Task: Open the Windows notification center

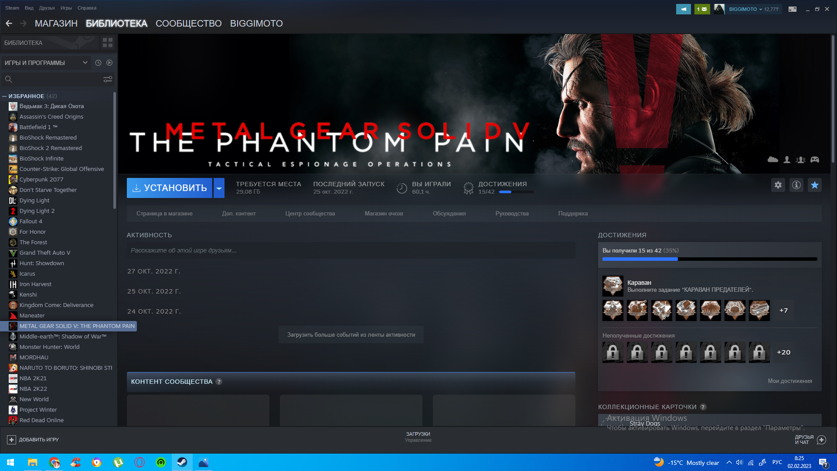Action: pyautogui.click(x=823, y=463)
